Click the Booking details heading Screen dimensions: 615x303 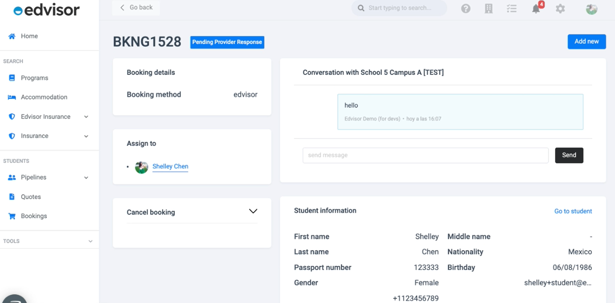(x=151, y=72)
